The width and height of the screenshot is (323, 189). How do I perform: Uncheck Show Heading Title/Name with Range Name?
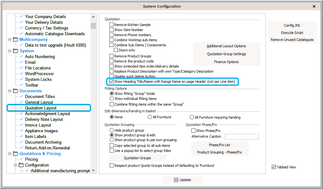point(112,81)
